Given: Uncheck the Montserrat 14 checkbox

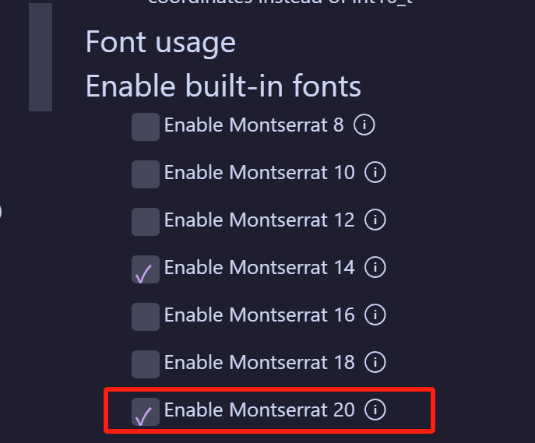Looking at the screenshot, I should pos(146,269).
